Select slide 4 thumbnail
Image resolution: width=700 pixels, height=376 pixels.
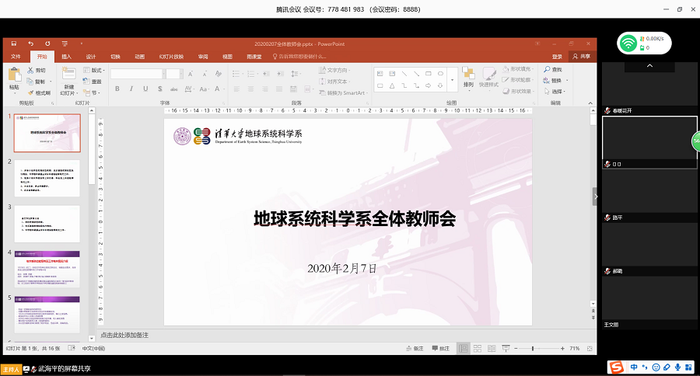47,269
